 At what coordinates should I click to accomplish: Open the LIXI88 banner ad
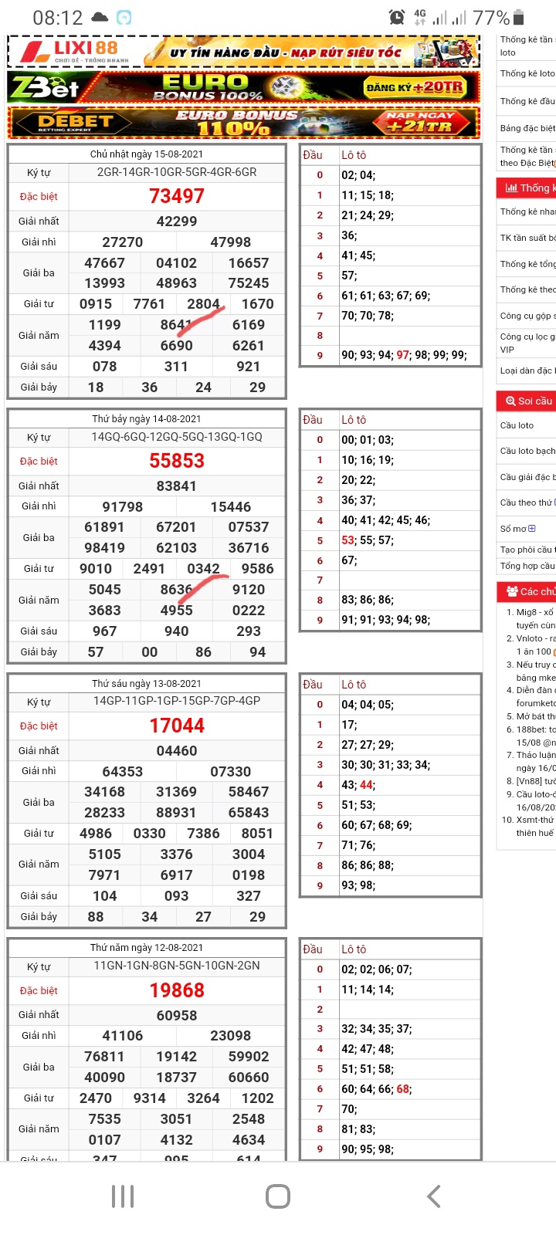243,52
